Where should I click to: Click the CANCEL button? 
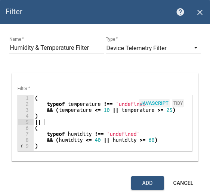click(183, 183)
